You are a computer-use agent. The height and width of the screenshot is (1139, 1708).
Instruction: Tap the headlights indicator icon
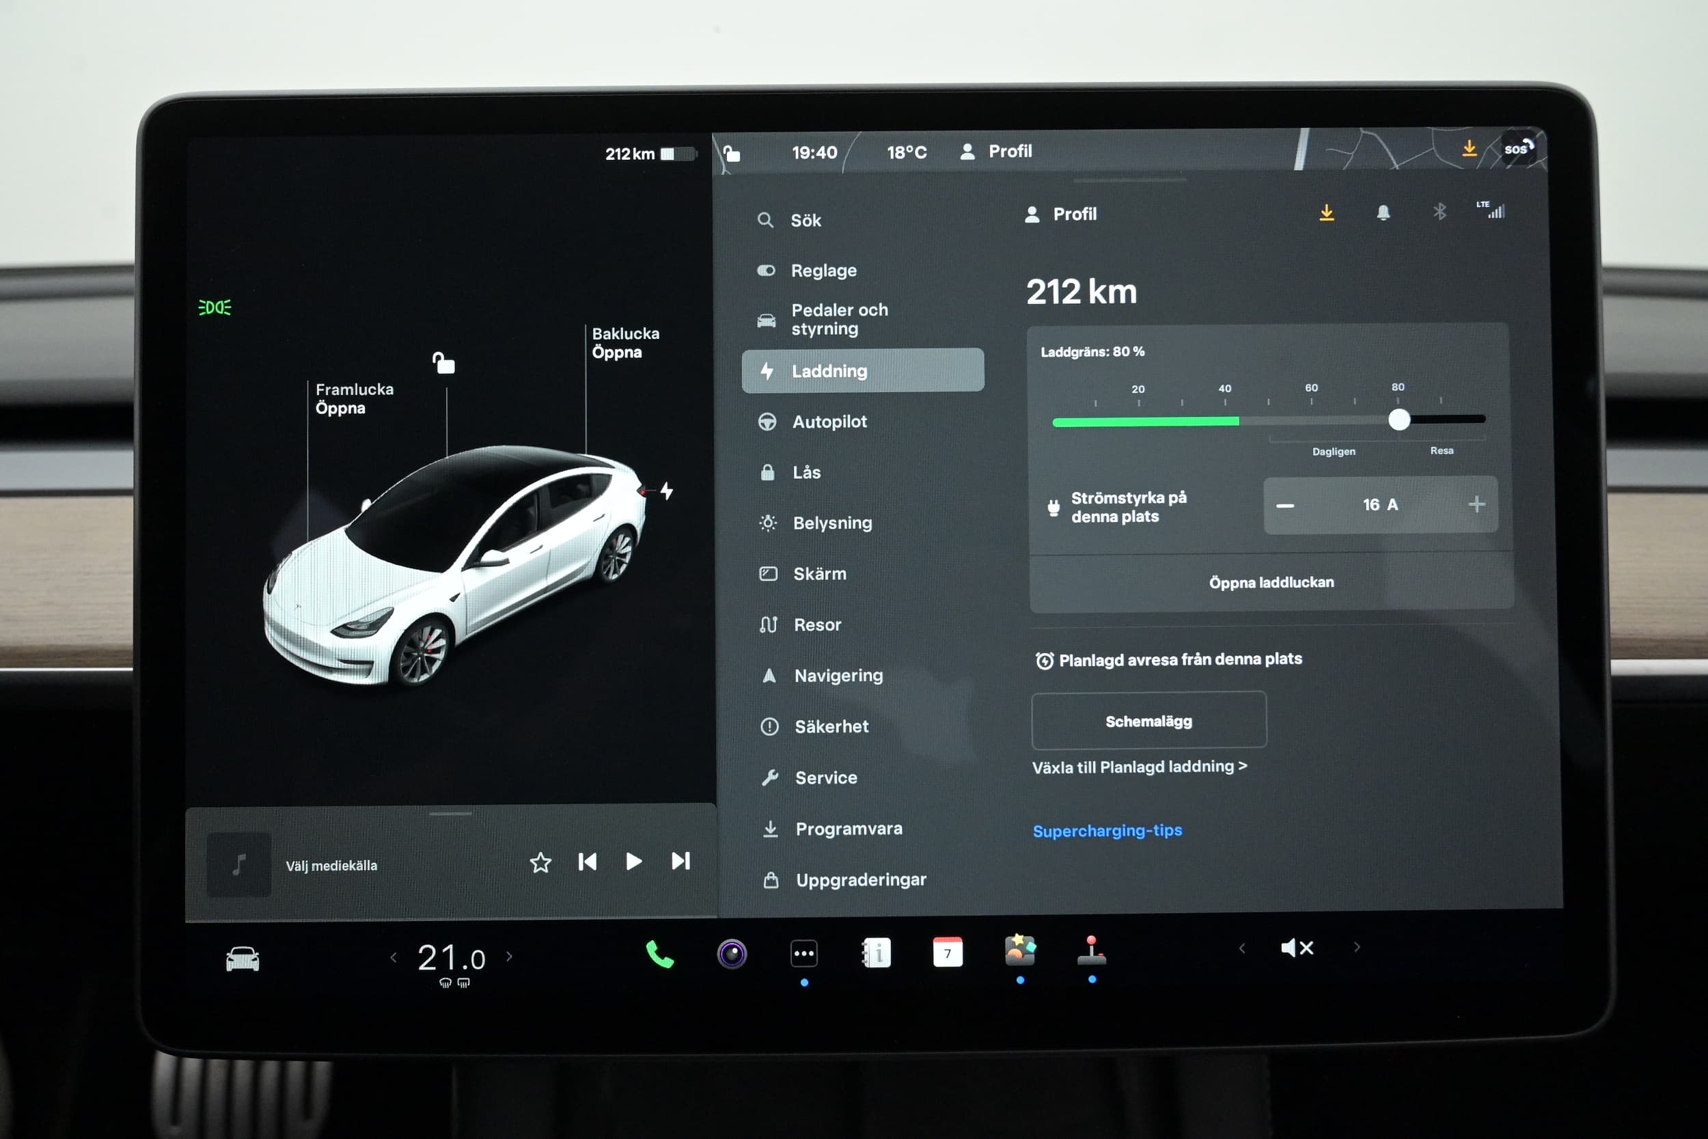pyautogui.click(x=215, y=307)
